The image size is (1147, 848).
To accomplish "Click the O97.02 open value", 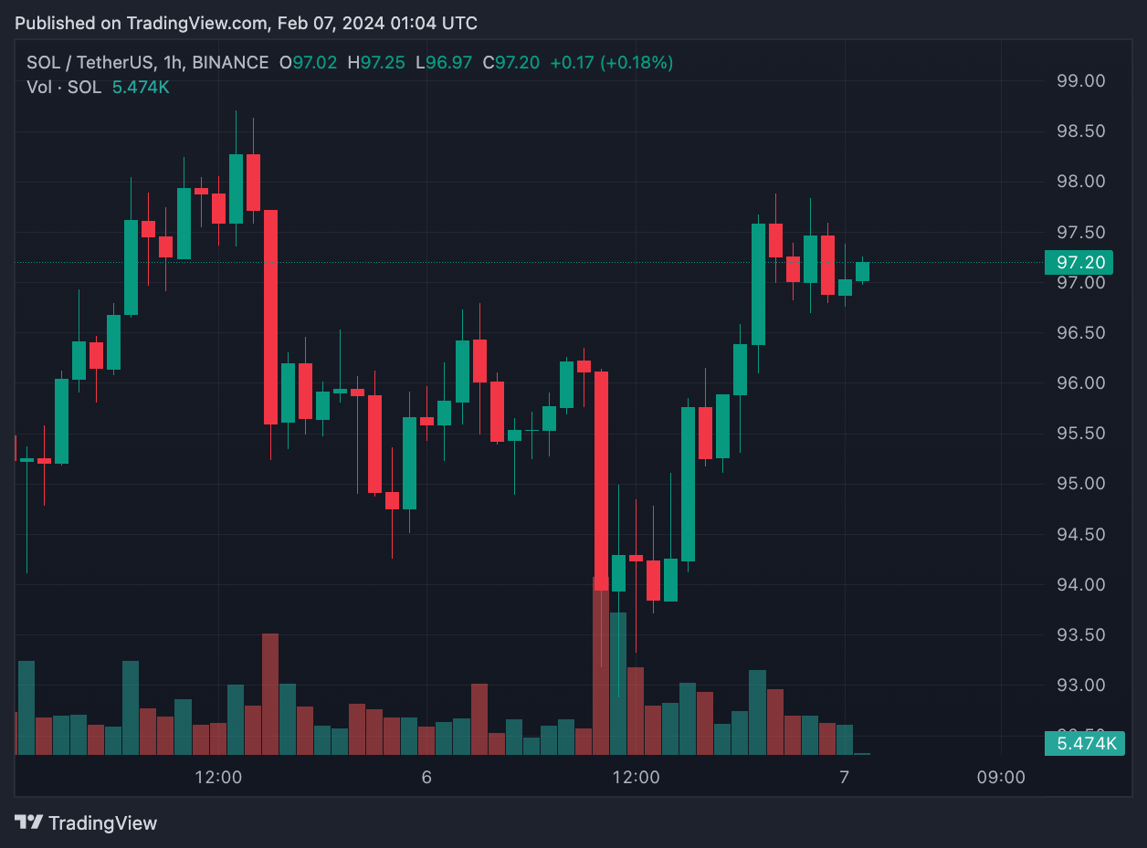I will [308, 63].
